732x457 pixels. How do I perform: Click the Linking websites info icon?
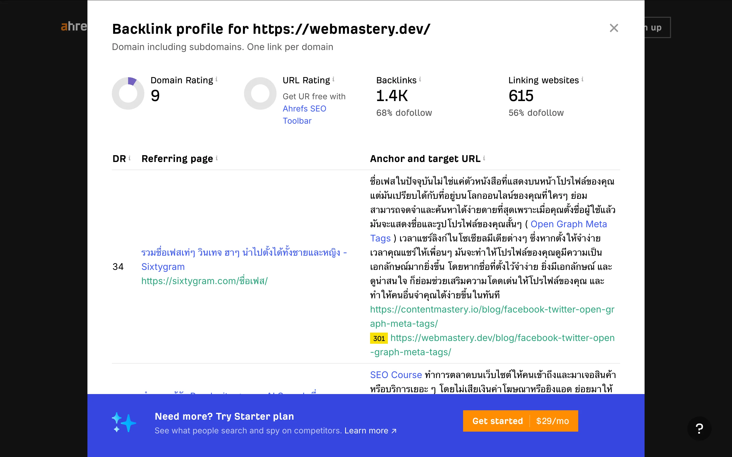[x=583, y=79]
